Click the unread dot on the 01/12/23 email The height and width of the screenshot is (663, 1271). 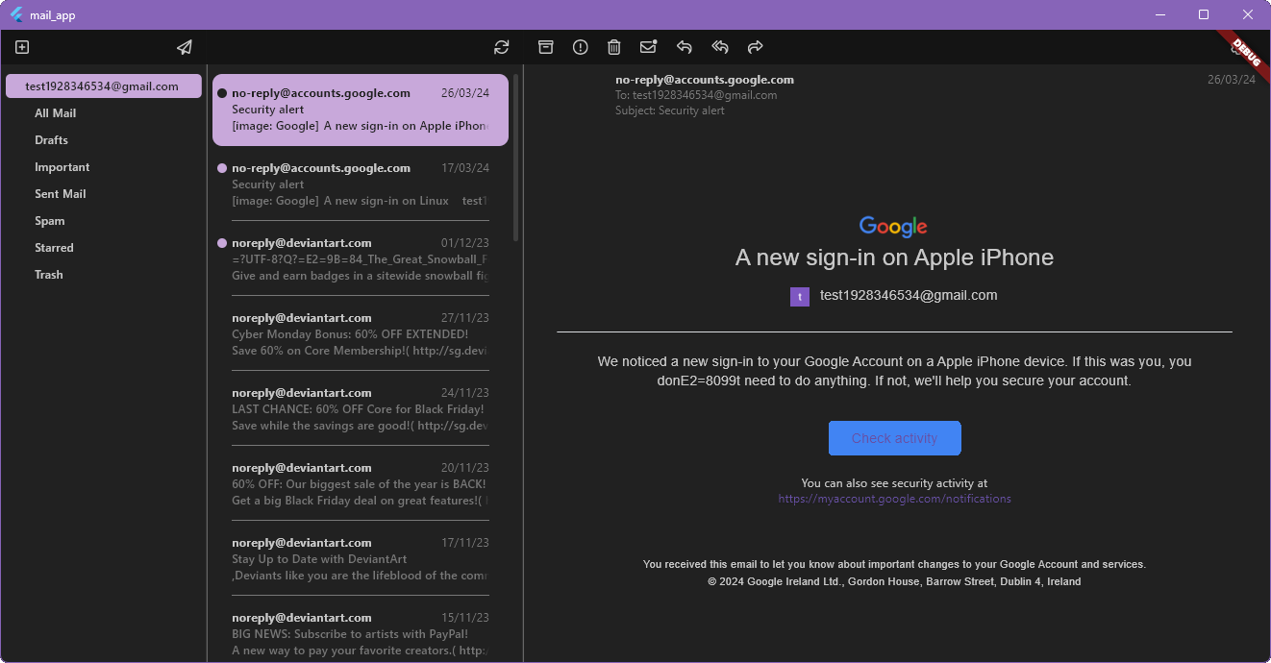222,243
